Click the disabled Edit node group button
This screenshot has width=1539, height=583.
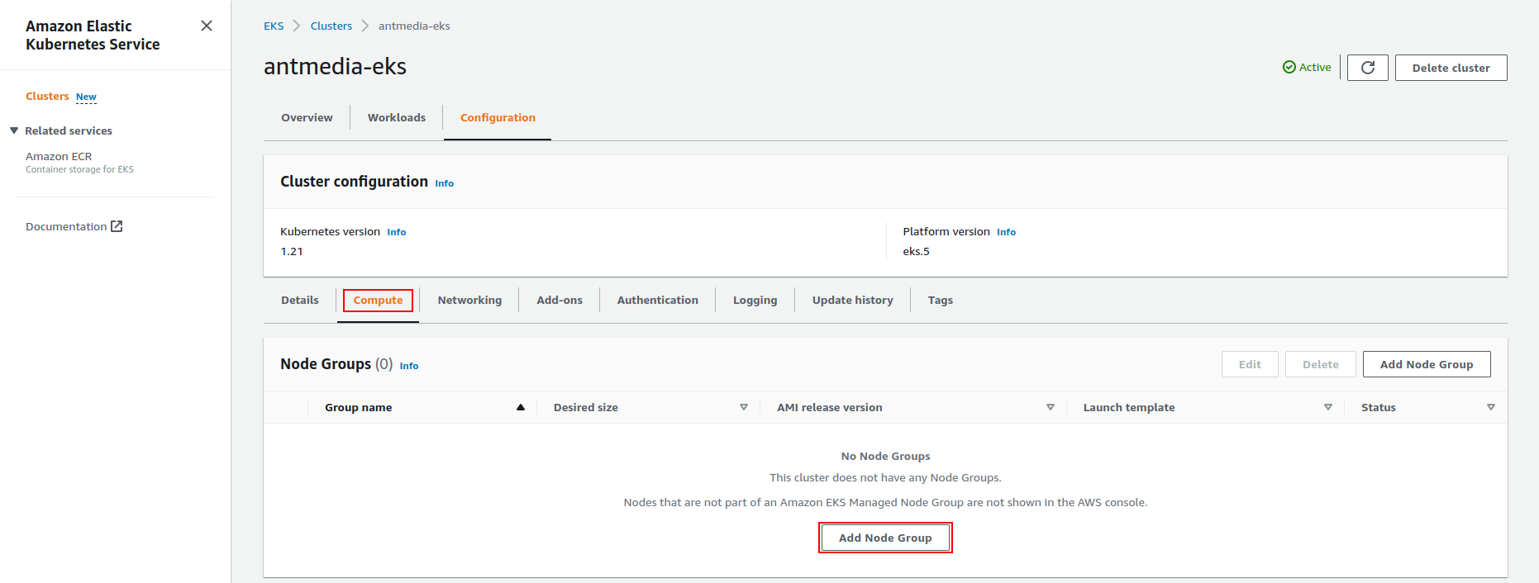click(1250, 364)
